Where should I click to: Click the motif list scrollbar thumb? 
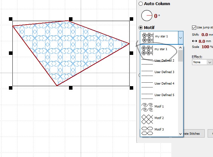[180, 56]
